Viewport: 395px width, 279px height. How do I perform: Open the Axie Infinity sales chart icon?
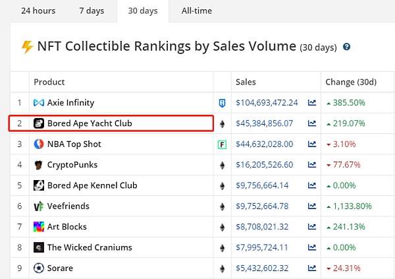(312, 103)
